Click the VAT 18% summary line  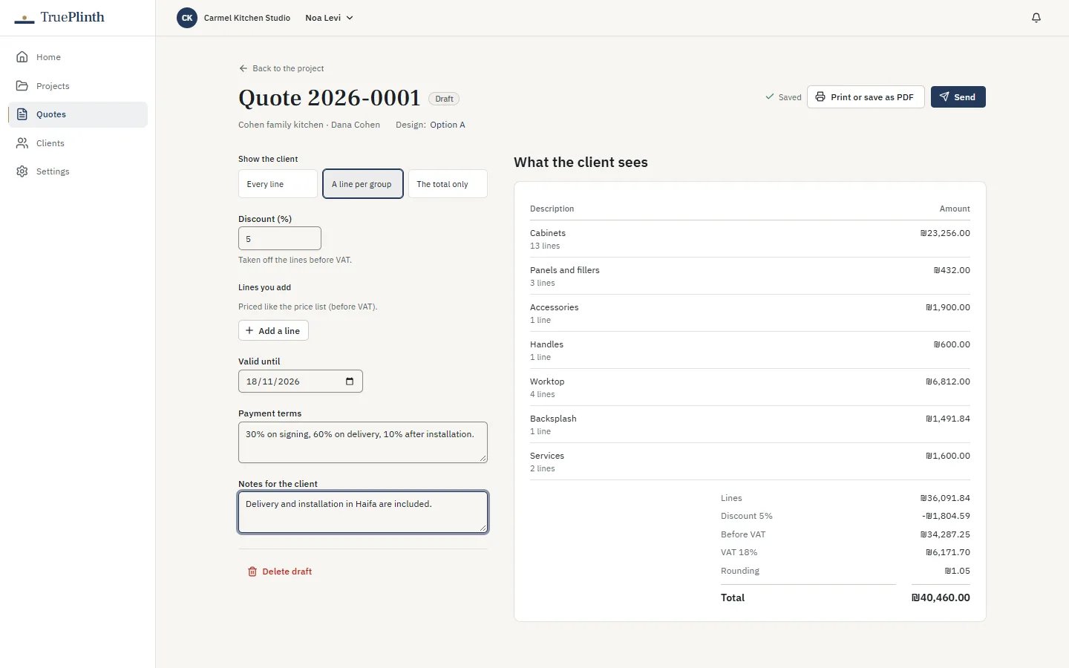(846, 552)
